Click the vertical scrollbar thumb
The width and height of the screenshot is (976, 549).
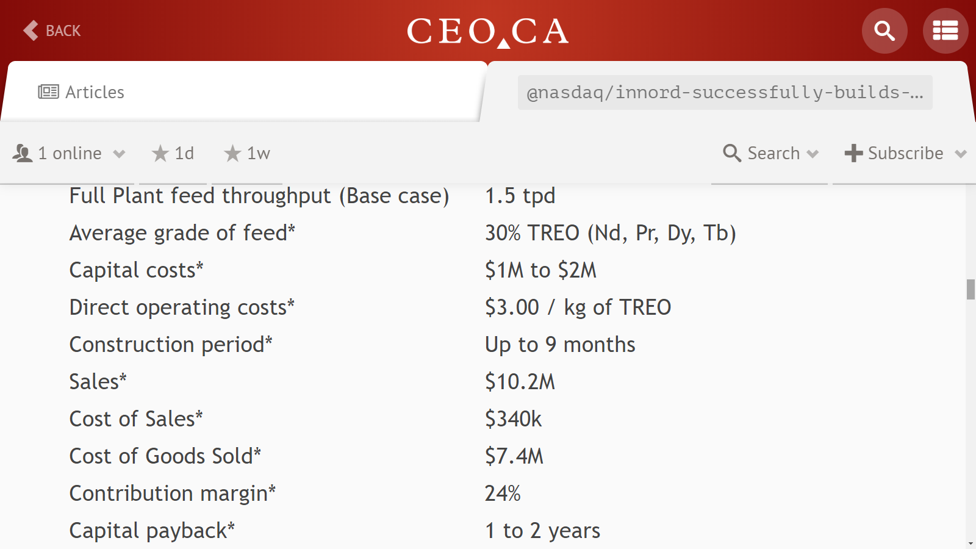[971, 289]
